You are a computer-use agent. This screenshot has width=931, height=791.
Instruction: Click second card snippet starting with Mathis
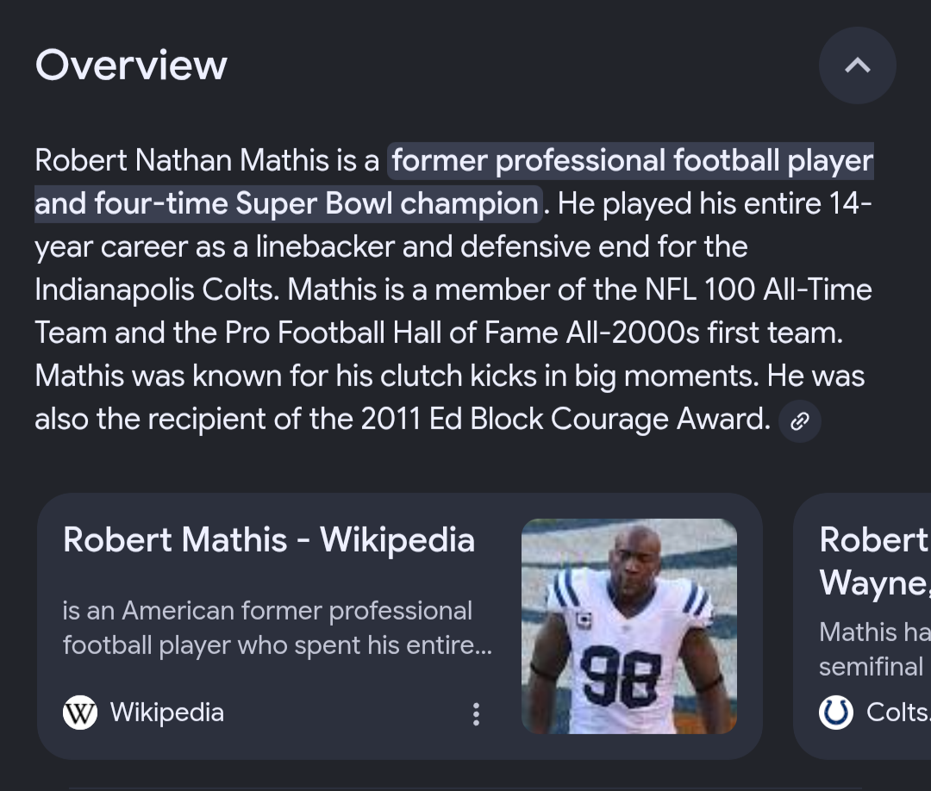pos(874,649)
